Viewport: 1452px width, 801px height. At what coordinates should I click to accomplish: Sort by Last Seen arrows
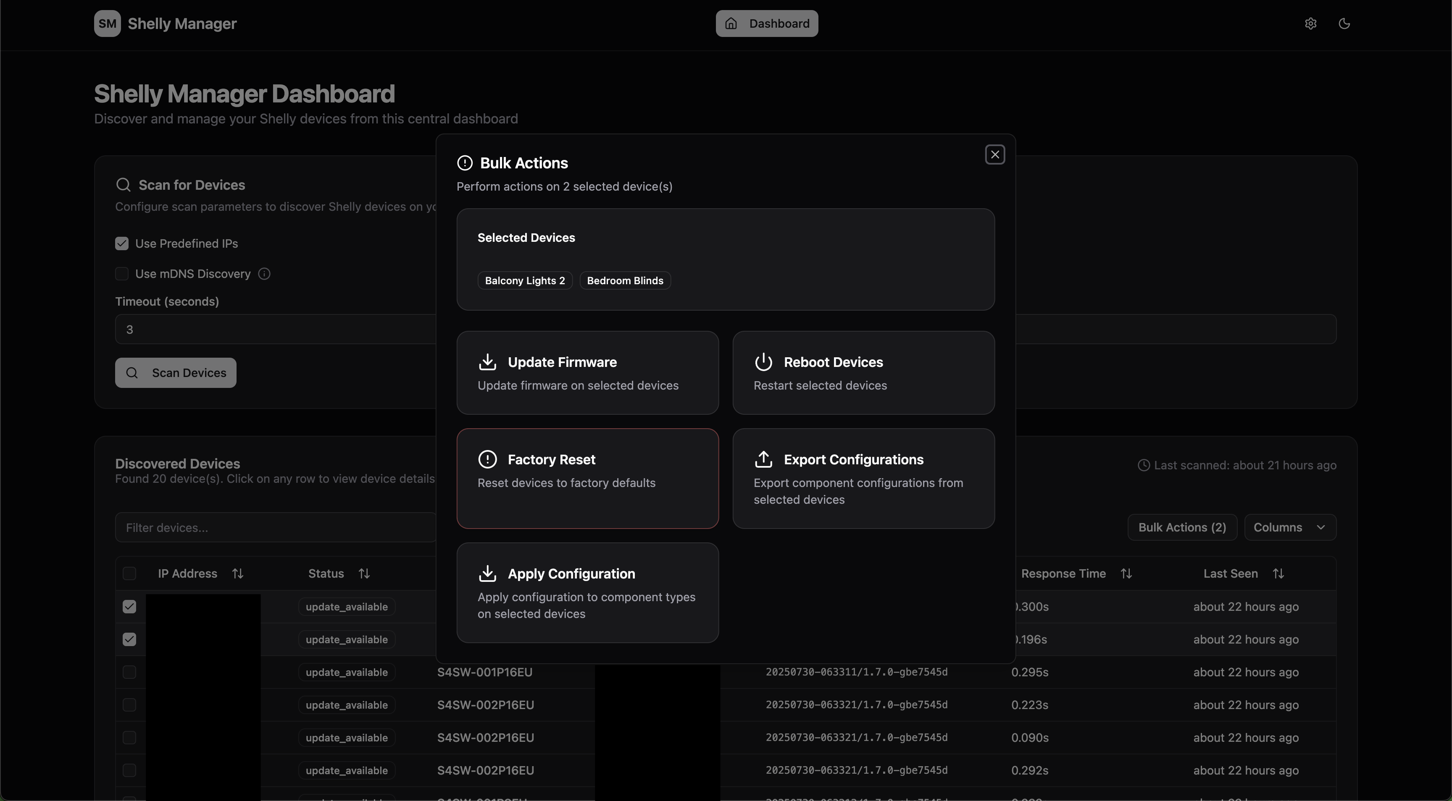coord(1278,573)
